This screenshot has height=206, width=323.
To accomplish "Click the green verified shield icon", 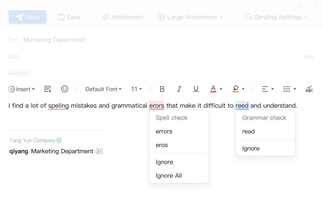I will (x=59, y=141).
